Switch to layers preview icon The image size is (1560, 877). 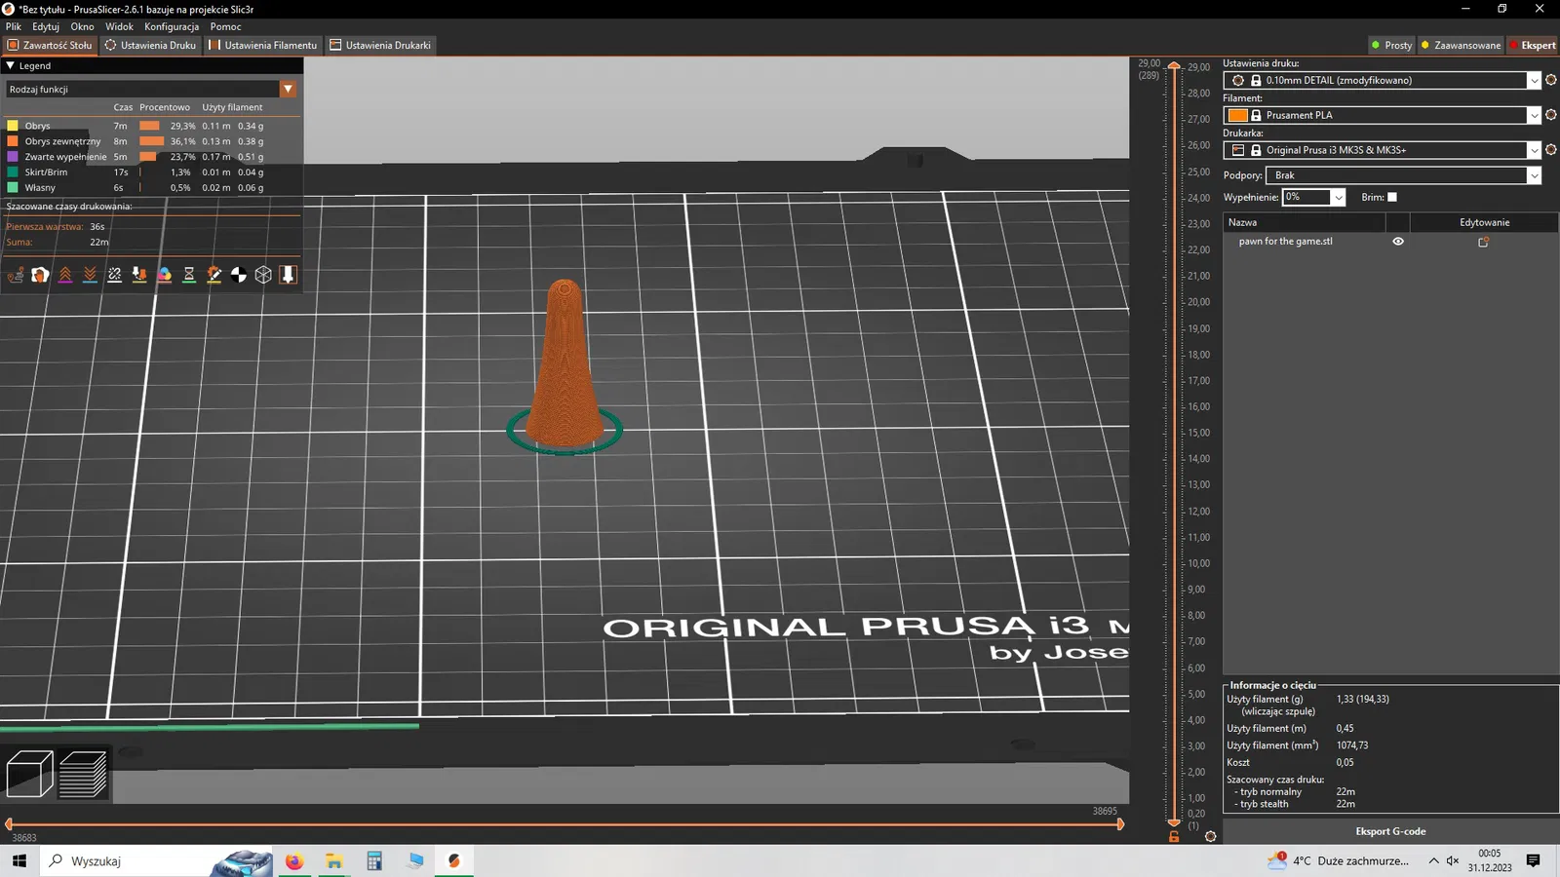(x=83, y=775)
